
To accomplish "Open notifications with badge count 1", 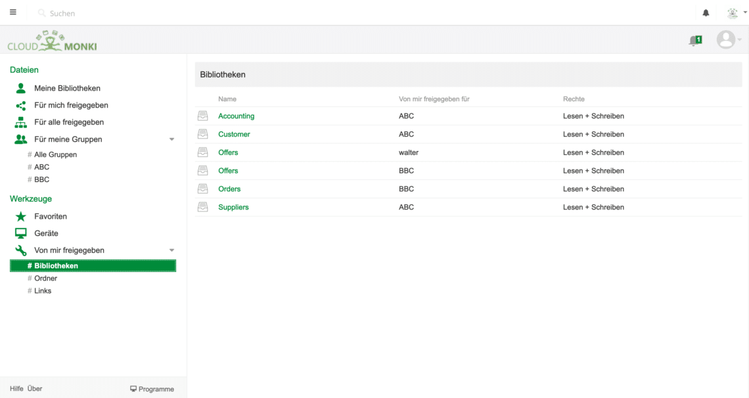I will [695, 39].
